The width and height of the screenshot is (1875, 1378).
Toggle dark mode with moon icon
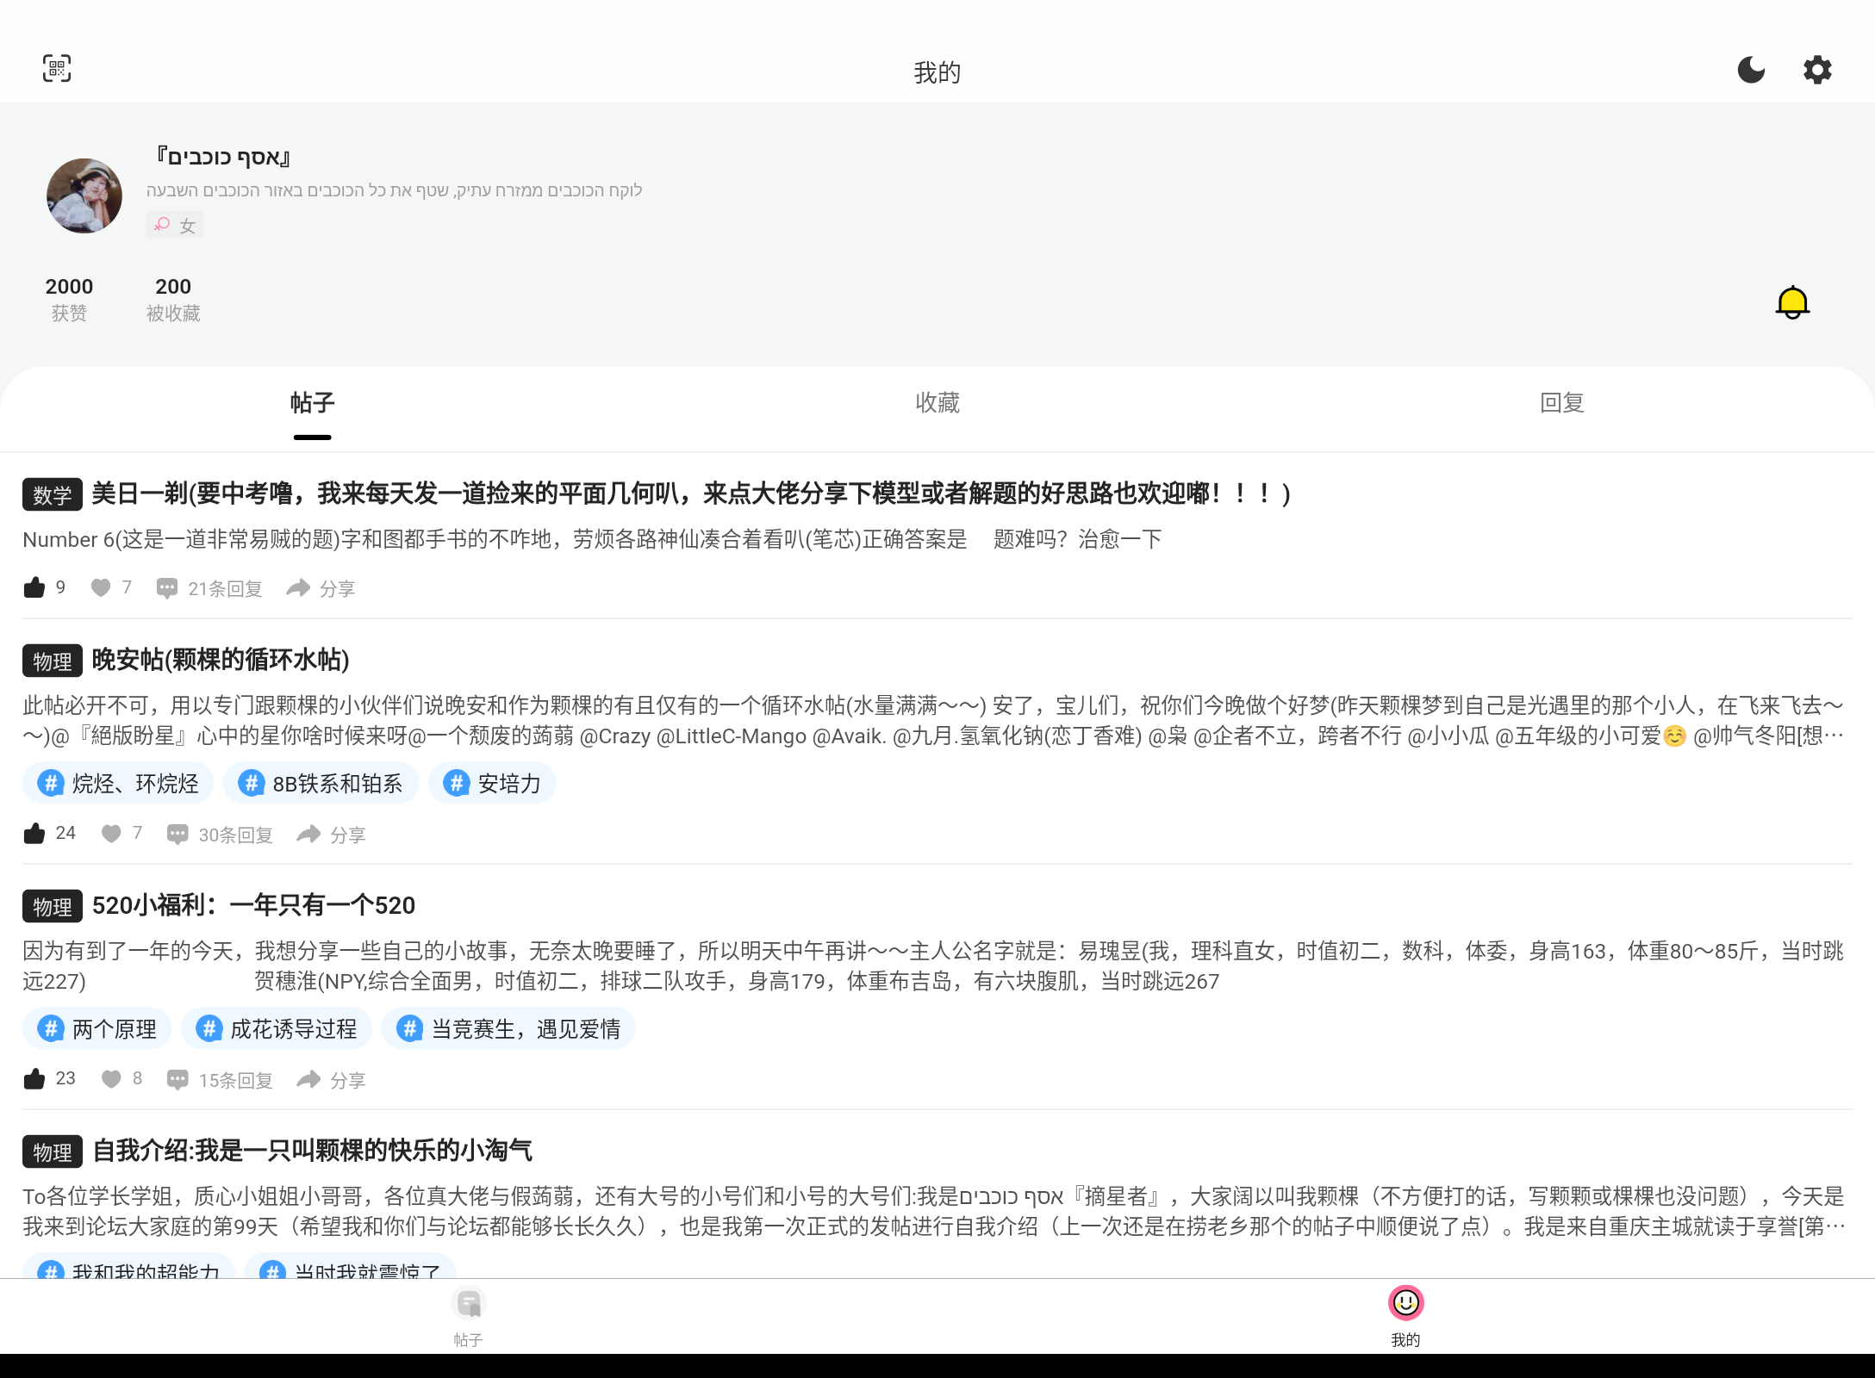[x=1751, y=69]
